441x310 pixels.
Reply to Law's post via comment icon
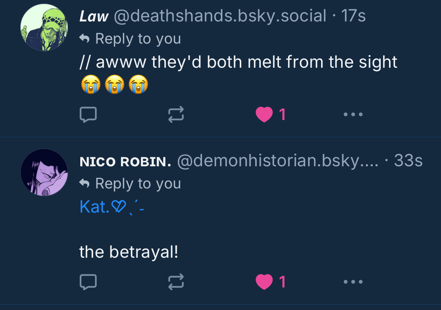tap(88, 114)
